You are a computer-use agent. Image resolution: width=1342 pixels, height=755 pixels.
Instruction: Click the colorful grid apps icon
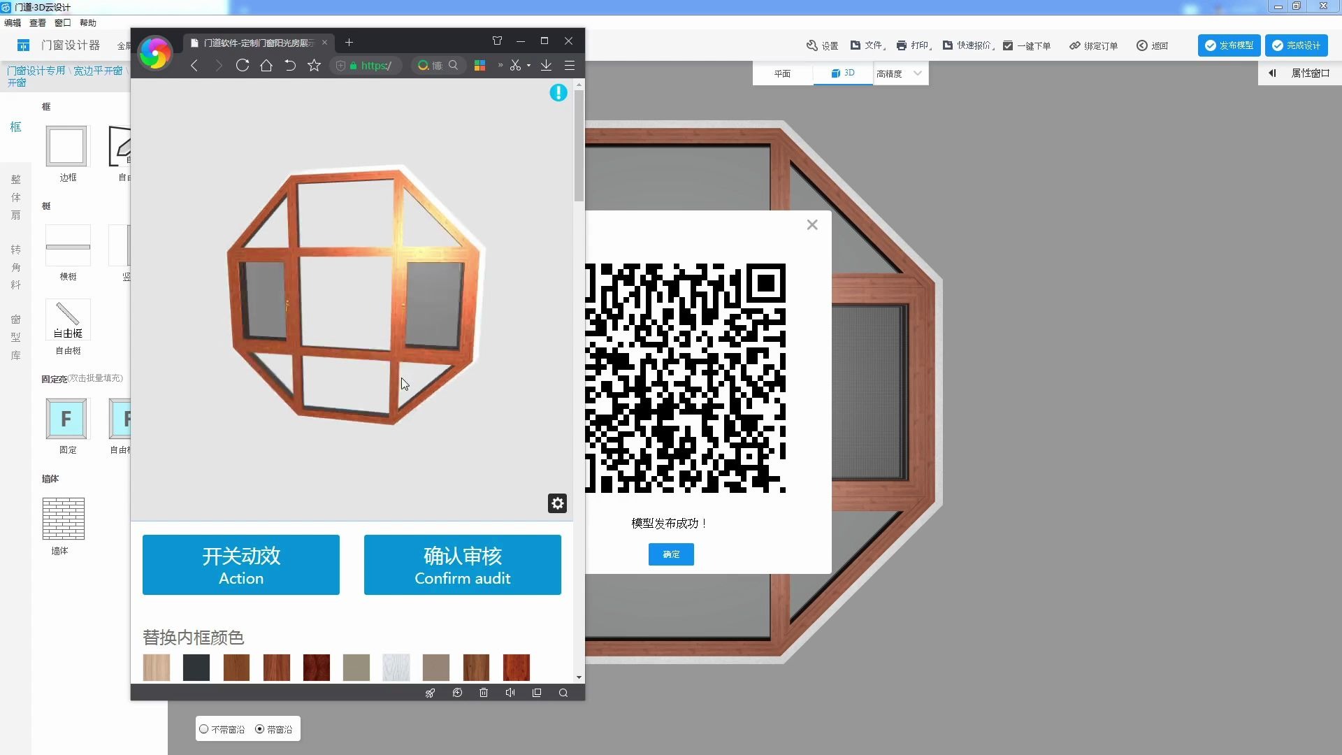[479, 65]
